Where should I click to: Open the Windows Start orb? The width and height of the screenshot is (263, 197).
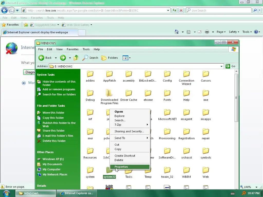point(6,193)
